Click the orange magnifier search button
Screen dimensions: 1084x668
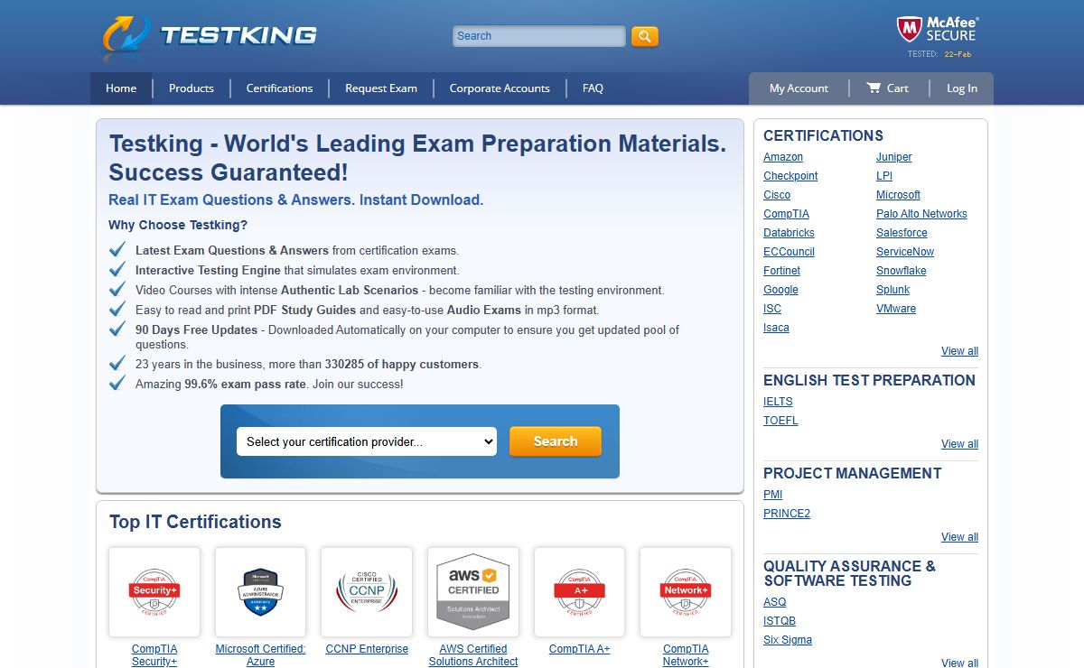point(645,36)
